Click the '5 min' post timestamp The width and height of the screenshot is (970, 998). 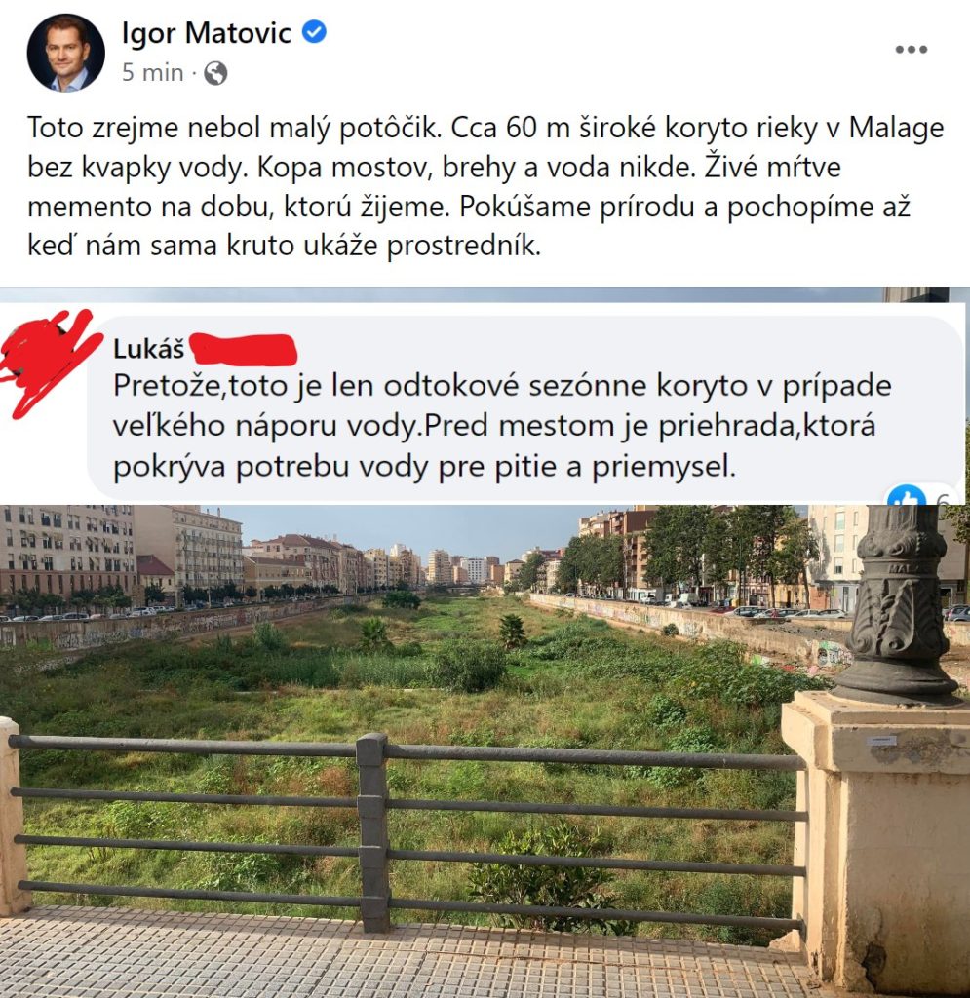pos(153,73)
